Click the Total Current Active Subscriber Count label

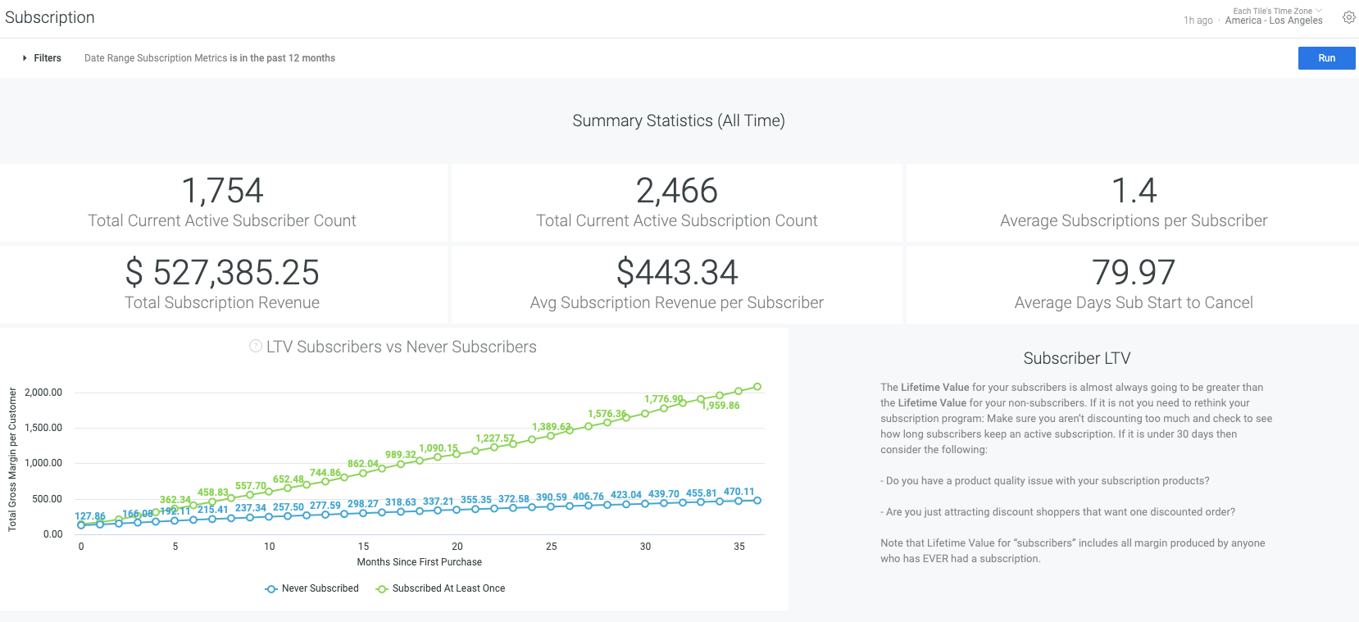(222, 220)
